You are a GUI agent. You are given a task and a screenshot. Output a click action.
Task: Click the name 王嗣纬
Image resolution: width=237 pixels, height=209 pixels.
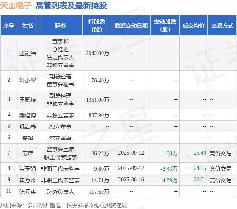[28, 53]
